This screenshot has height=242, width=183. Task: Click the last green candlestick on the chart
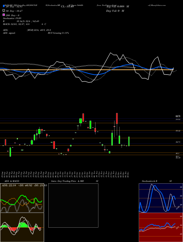129,142
